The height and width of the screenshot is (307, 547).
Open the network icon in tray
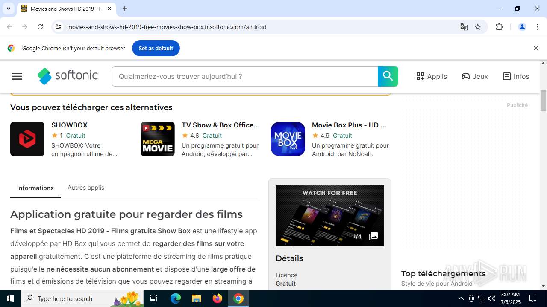click(481, 298)
